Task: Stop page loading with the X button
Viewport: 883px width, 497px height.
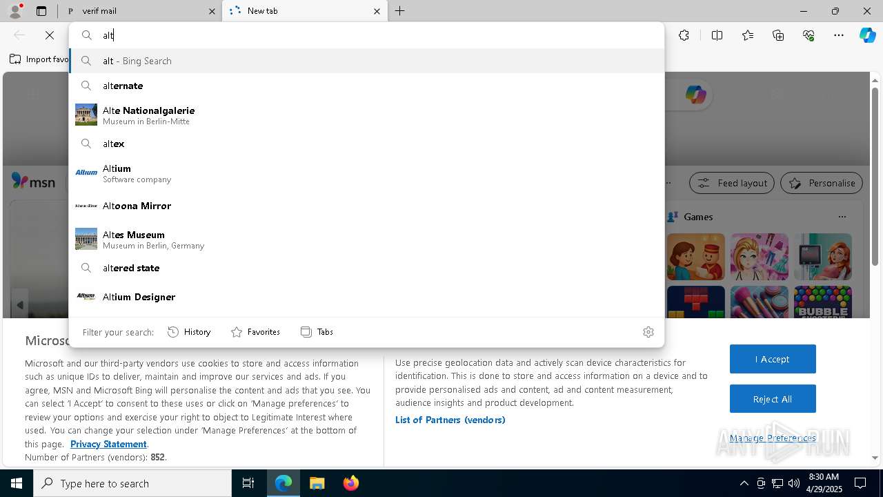Action: coord(50,35)
